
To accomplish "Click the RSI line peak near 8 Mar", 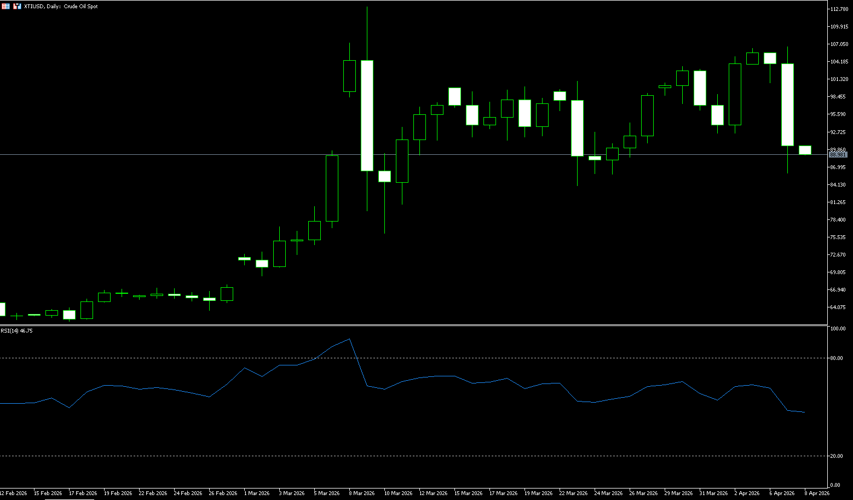I will 349,339.
